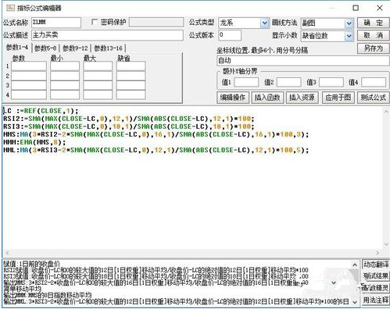Place cursor on the RSI3 formula line
The width and height of the screenshot is (390, 309).
pos(129,126)
